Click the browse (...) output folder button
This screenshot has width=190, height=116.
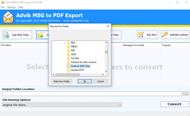[186, 94]
